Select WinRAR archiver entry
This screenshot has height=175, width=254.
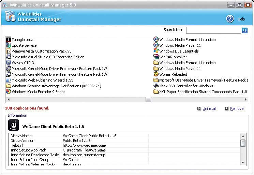[173, 57]
